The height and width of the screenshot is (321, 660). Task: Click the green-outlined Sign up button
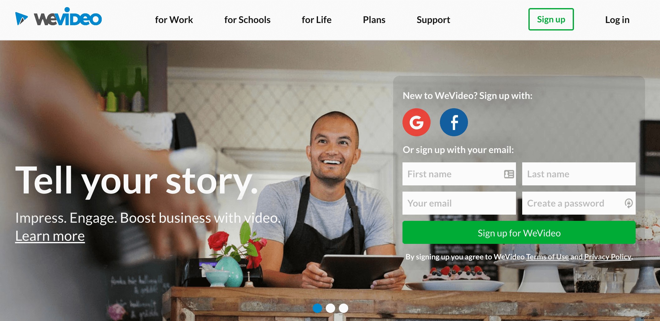coord(551,19)
